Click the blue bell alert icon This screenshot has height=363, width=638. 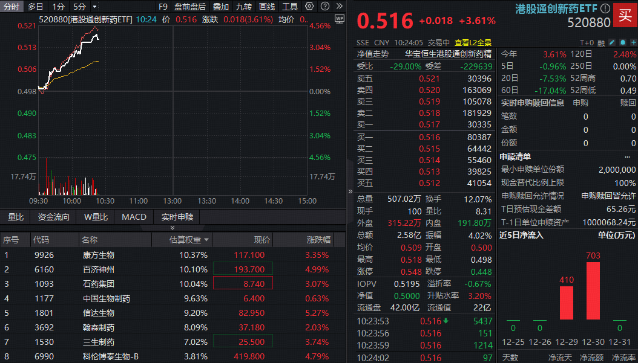[623, 42]
